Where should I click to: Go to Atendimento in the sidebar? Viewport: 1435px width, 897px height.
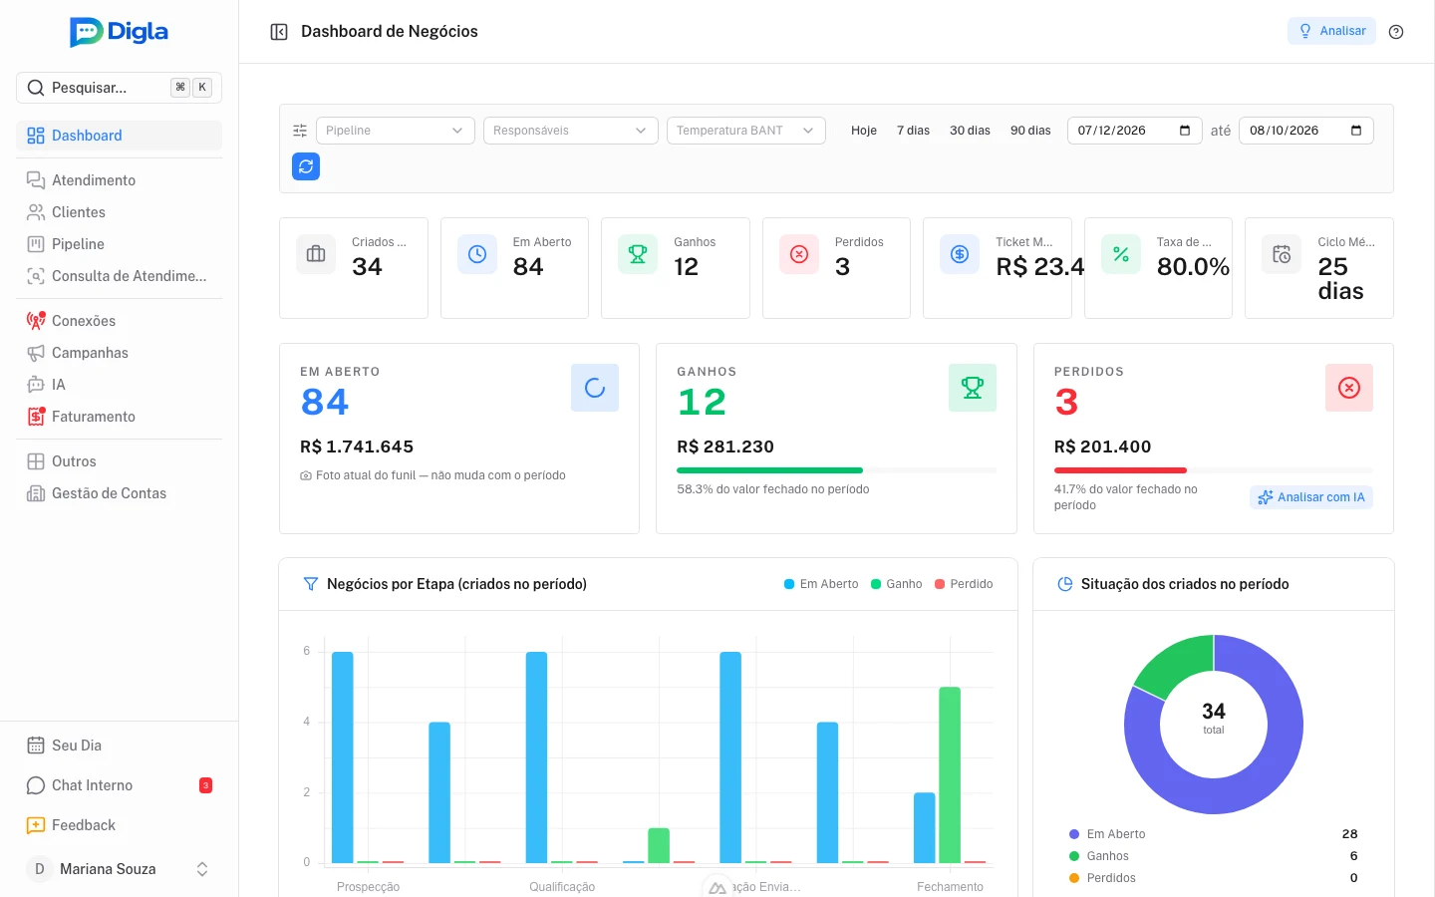119,180
